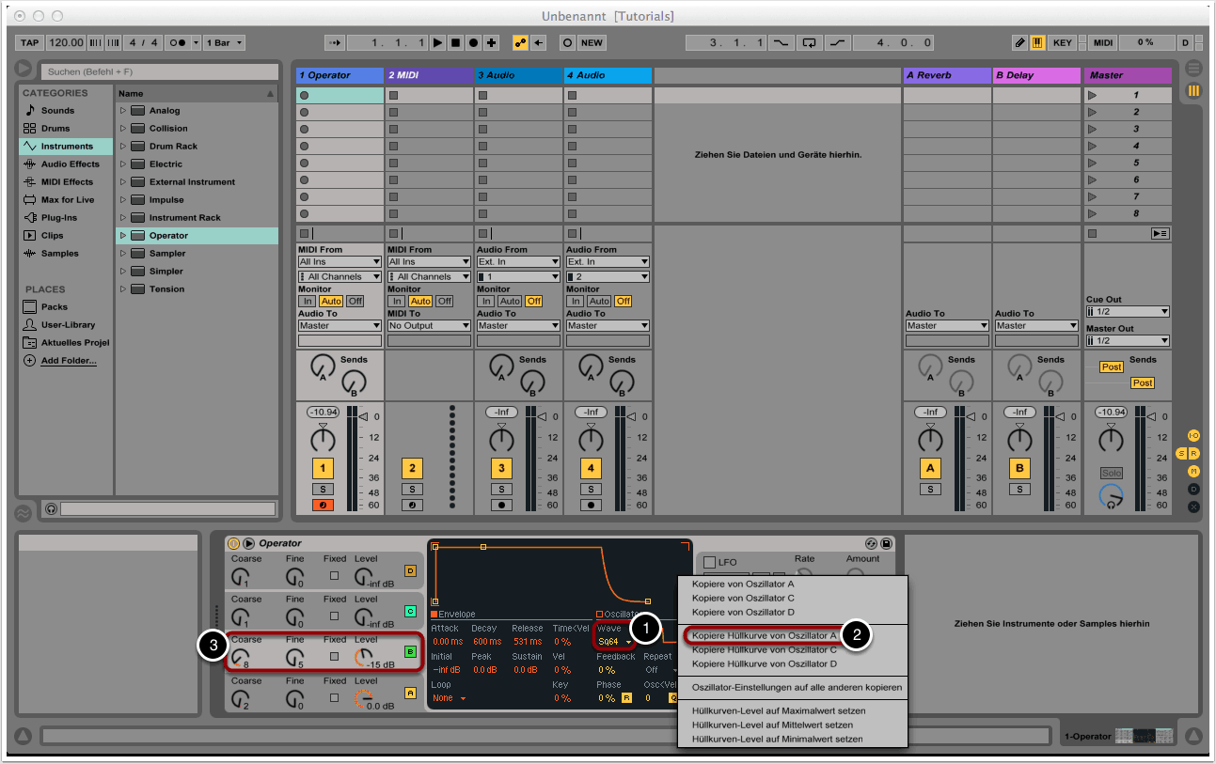The height and width of the screenshot is (764, 1216).
Task: Click the browser search field
Action: [158, 71]
